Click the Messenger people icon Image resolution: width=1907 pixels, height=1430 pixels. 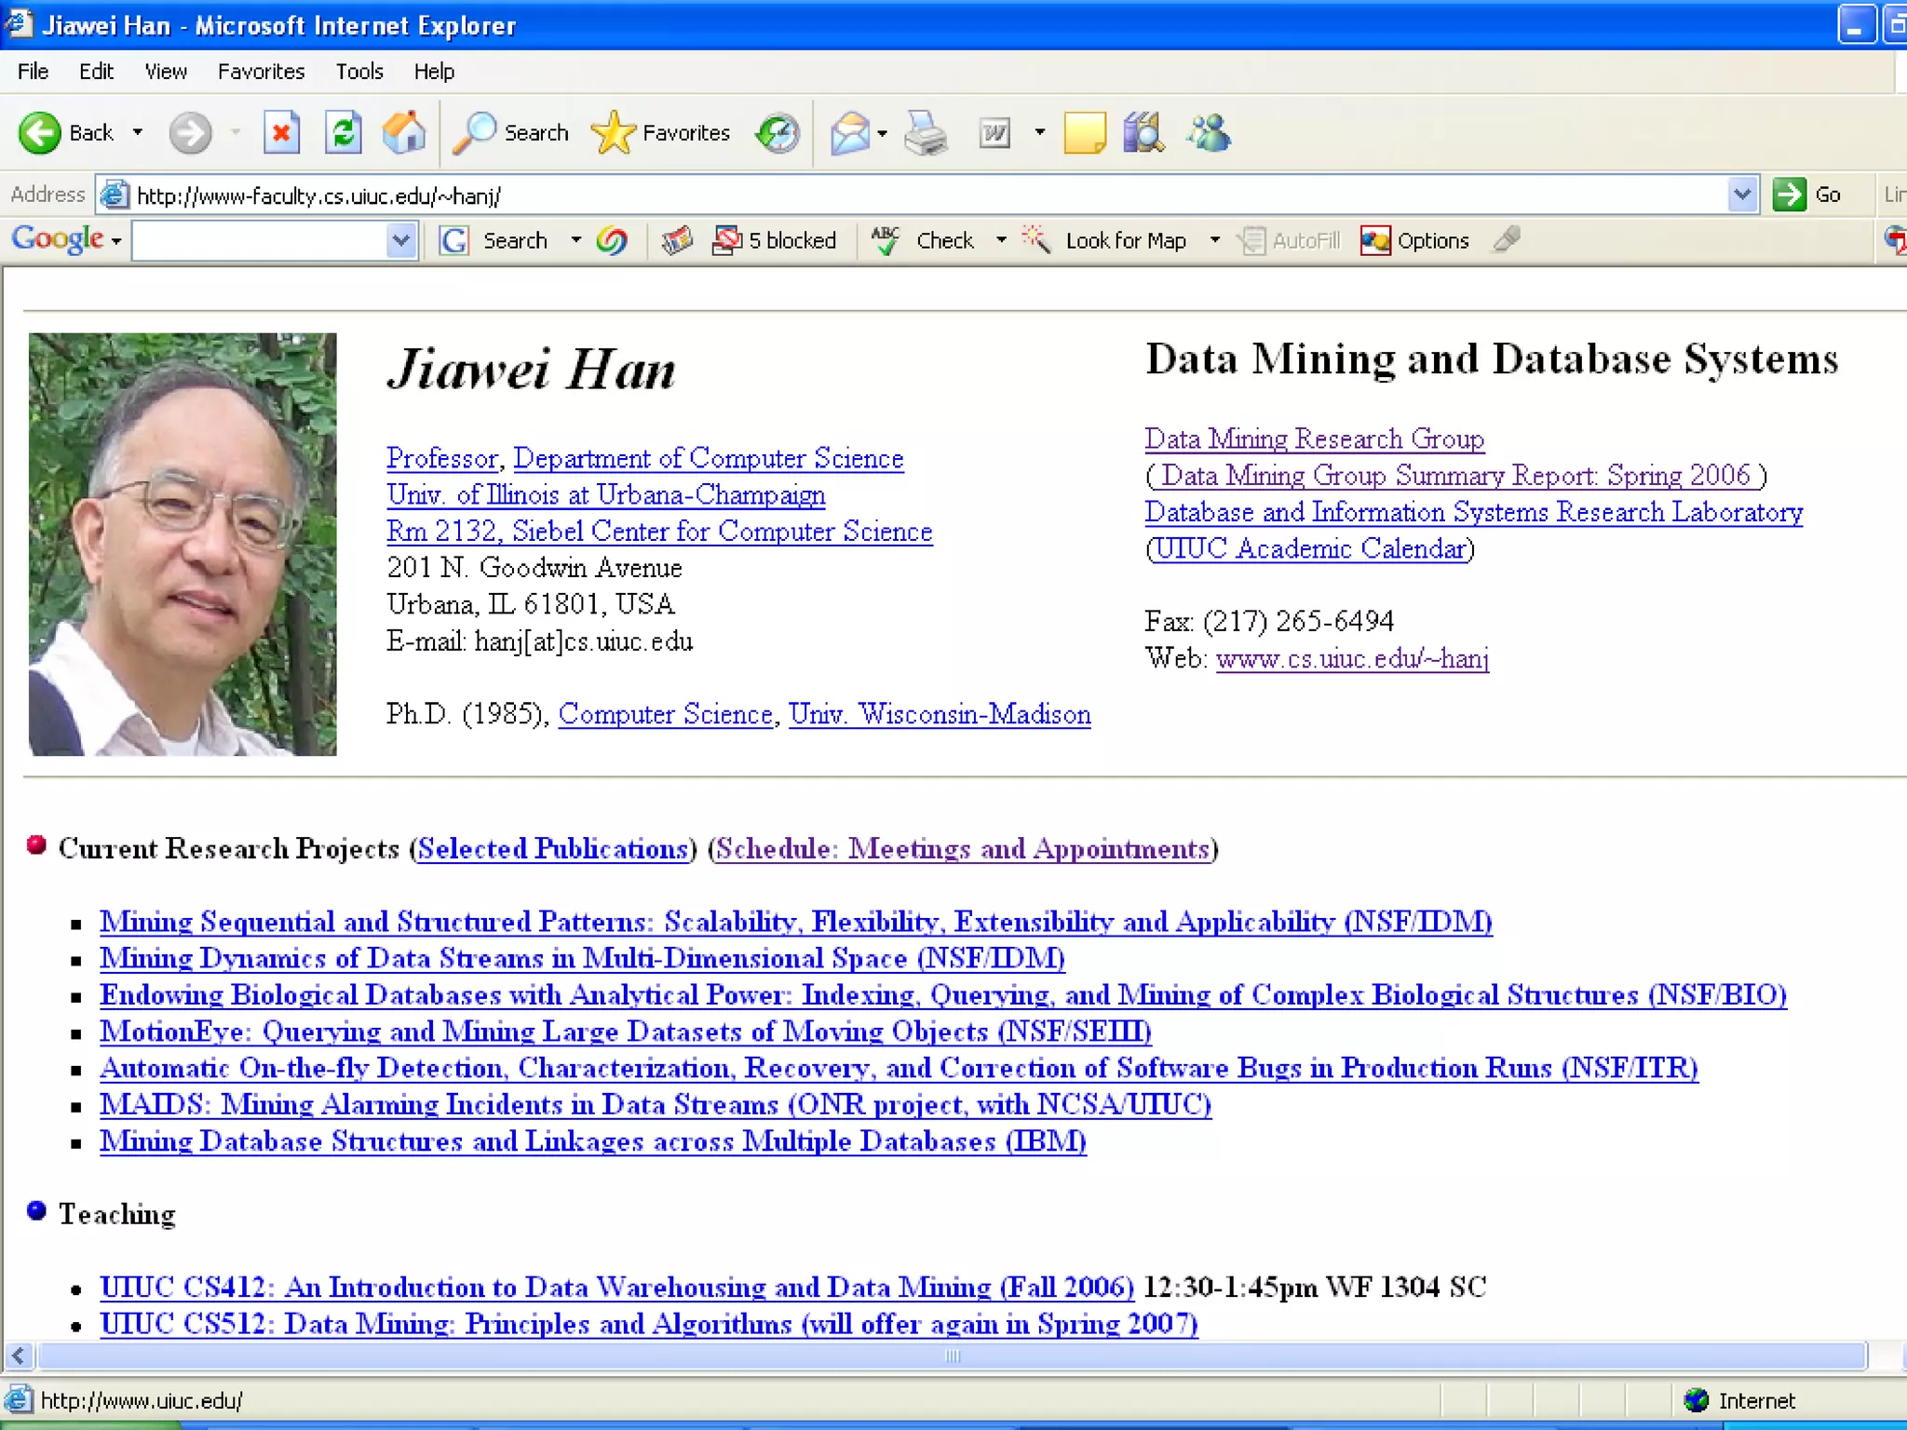click(1209, 133)
